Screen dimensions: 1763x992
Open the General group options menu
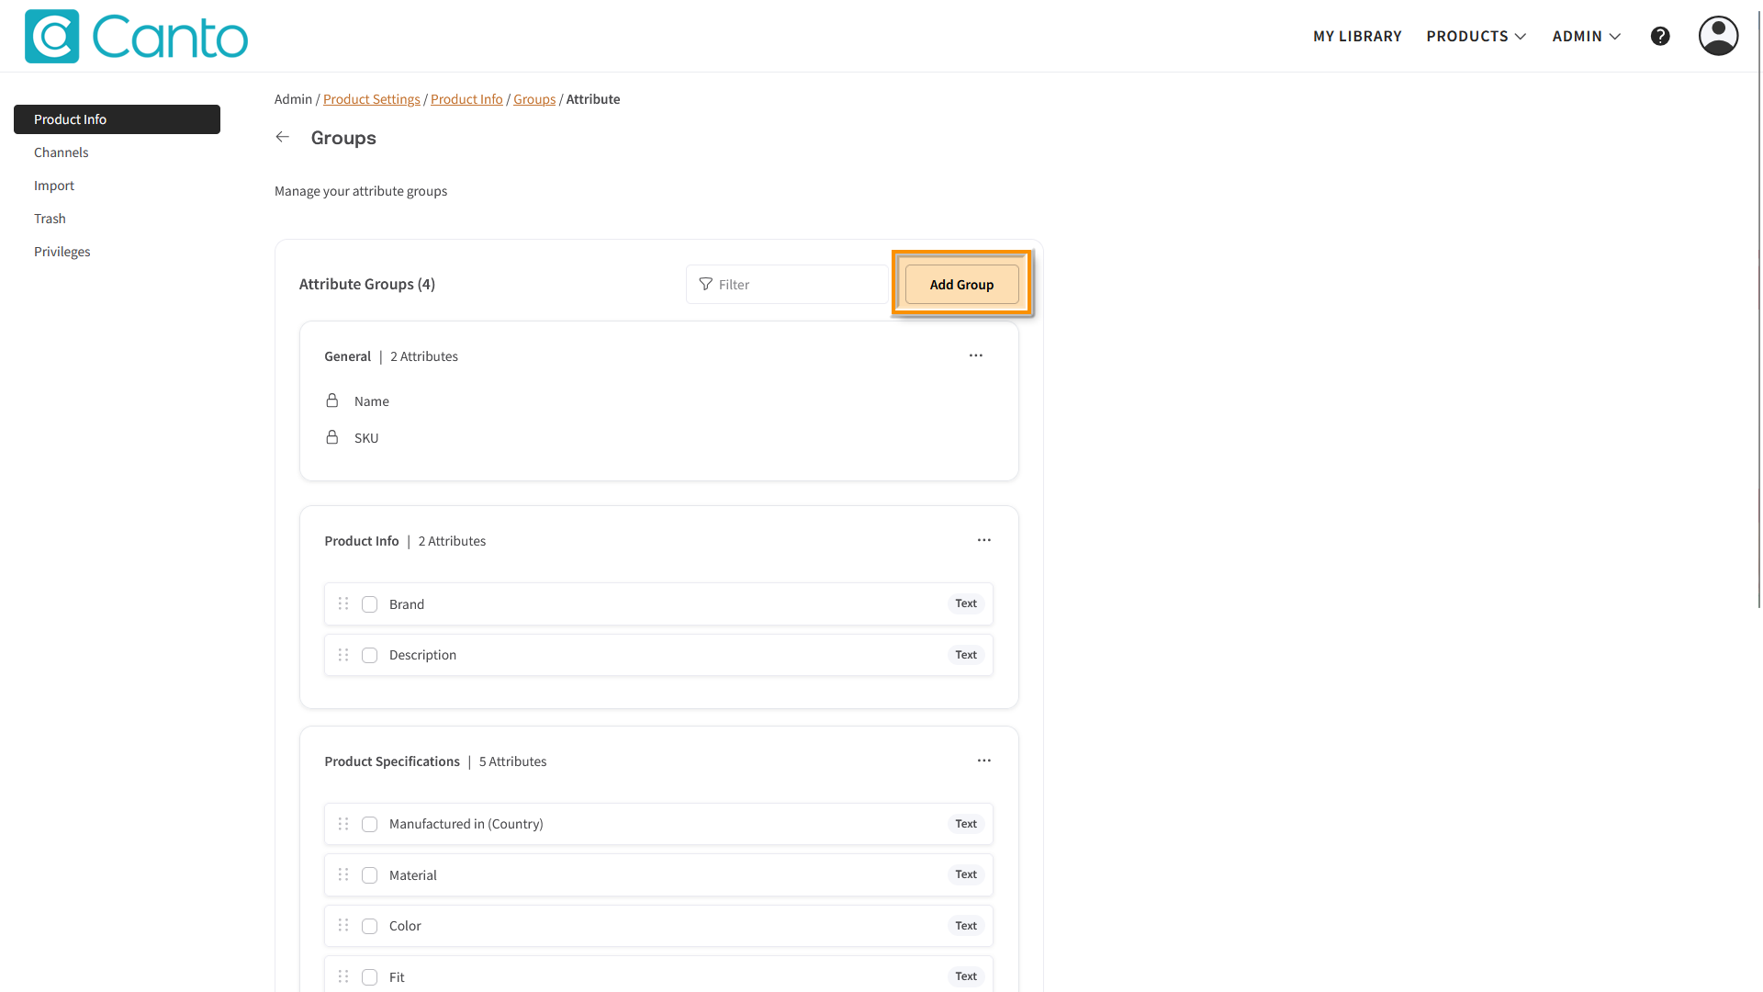coord(976,355)
